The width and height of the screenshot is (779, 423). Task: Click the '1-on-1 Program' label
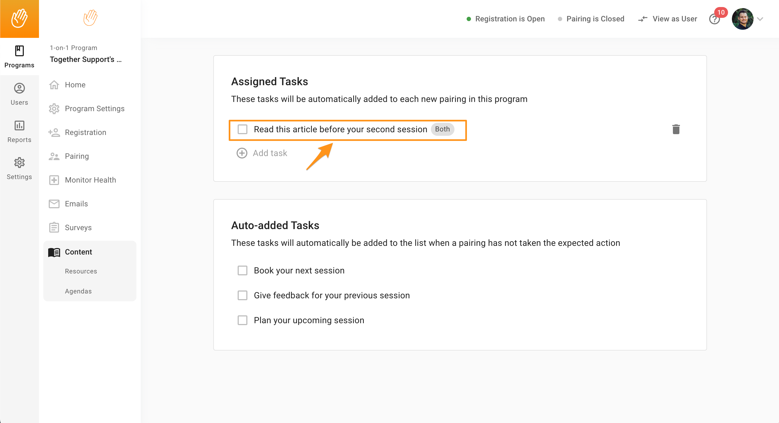73,48
